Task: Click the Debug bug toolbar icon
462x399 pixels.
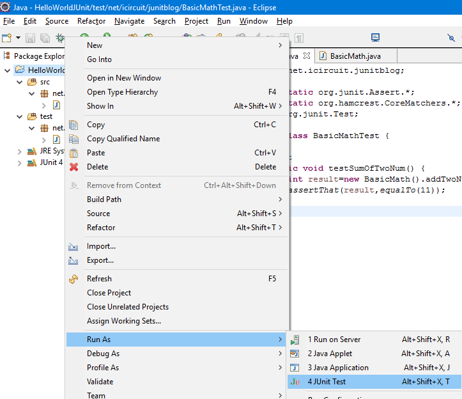Action: 60,38
